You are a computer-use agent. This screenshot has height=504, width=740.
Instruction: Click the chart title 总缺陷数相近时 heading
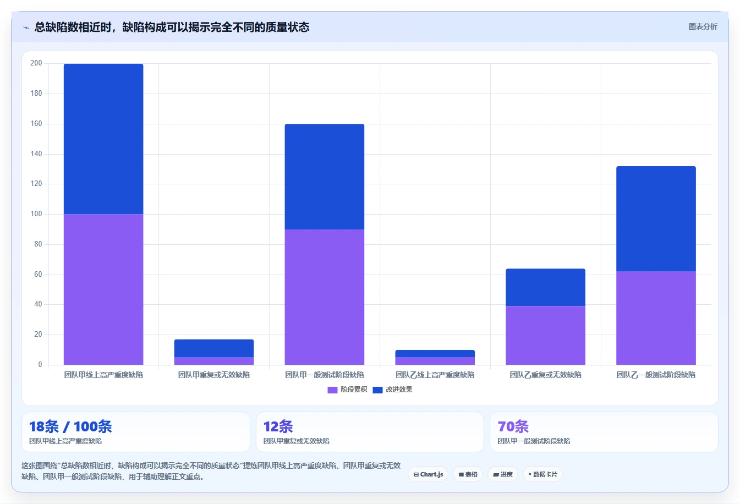(x=172, y=27)
